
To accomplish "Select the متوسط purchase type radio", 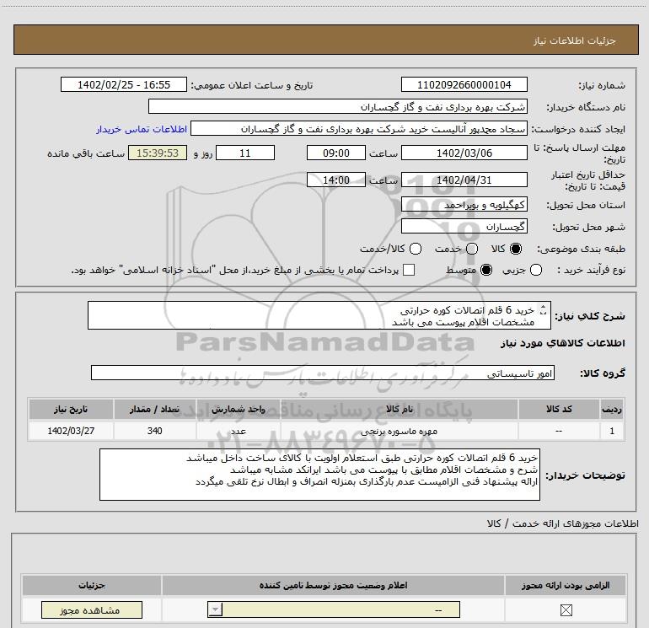I will 486,270.
